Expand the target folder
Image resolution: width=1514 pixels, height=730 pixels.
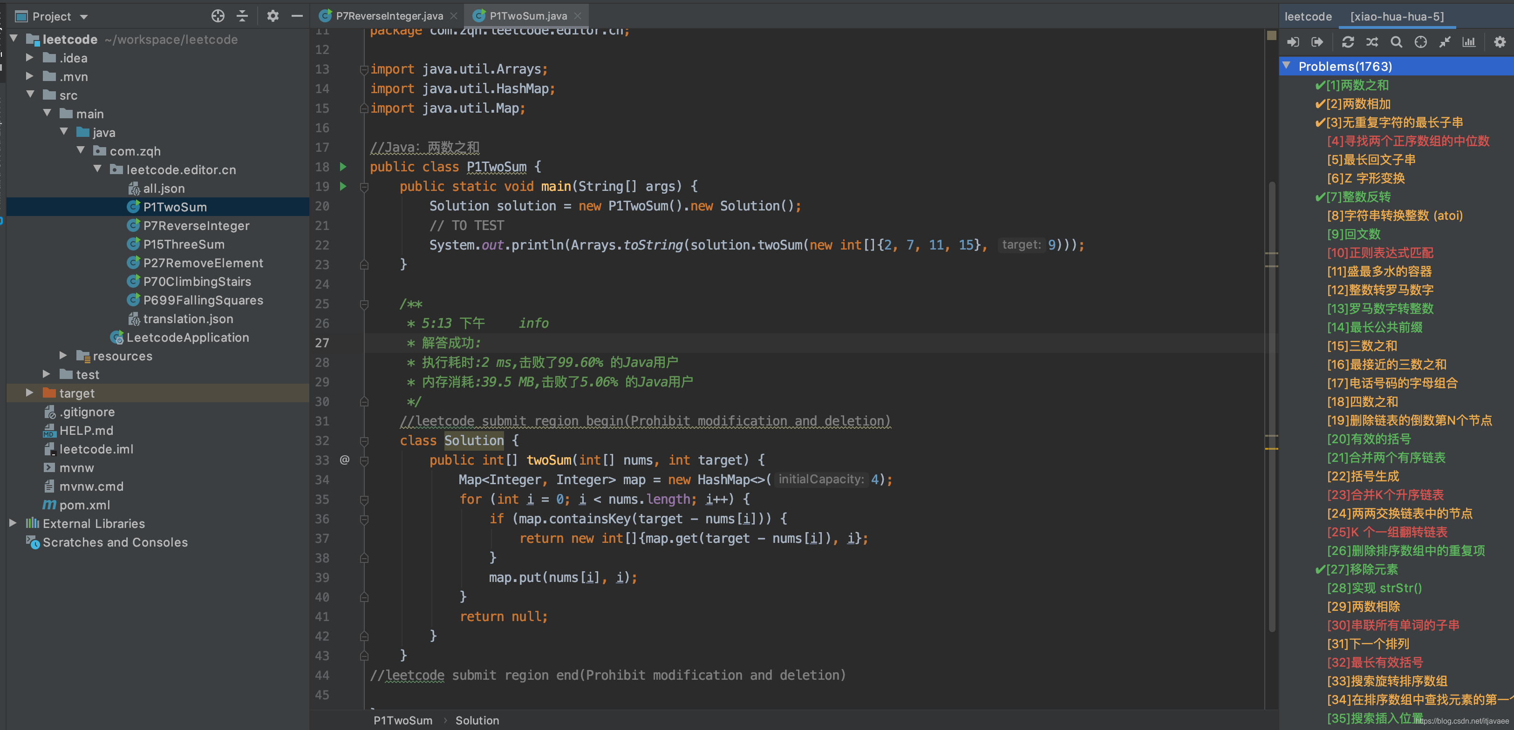pos(29,393)
